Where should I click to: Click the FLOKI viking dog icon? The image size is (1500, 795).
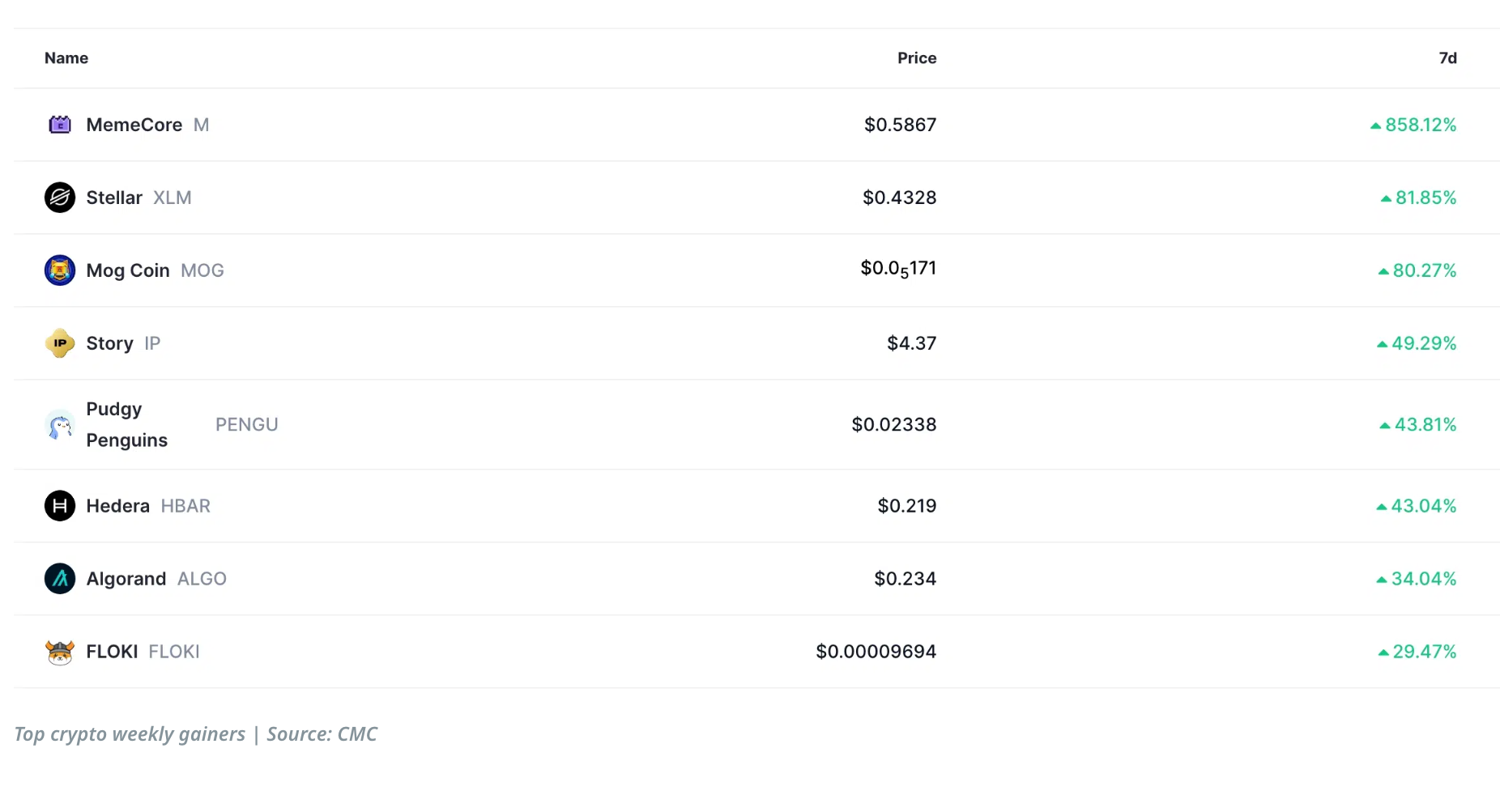point(60,652)
